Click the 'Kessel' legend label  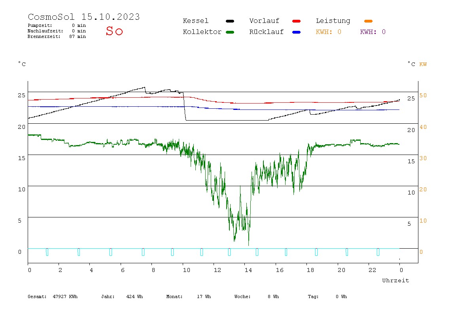pyautogui.click(x=195, y=21)
